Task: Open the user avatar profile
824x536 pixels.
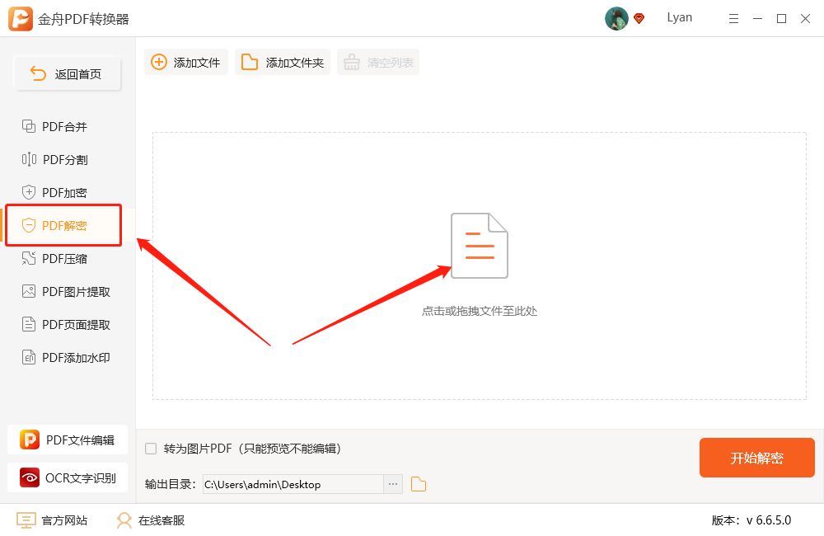Action: point(616,19)
